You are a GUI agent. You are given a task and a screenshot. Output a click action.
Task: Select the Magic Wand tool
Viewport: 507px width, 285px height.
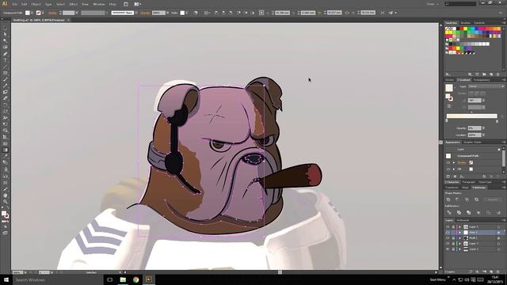[x=6, y=40]
